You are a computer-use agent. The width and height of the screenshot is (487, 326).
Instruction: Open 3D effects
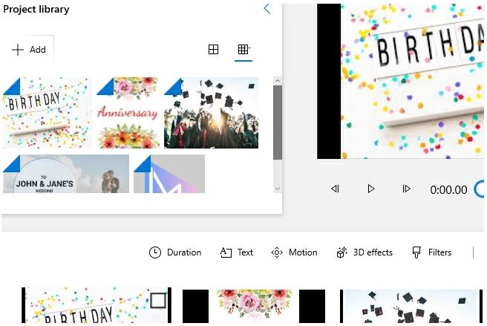click(365, 252)
